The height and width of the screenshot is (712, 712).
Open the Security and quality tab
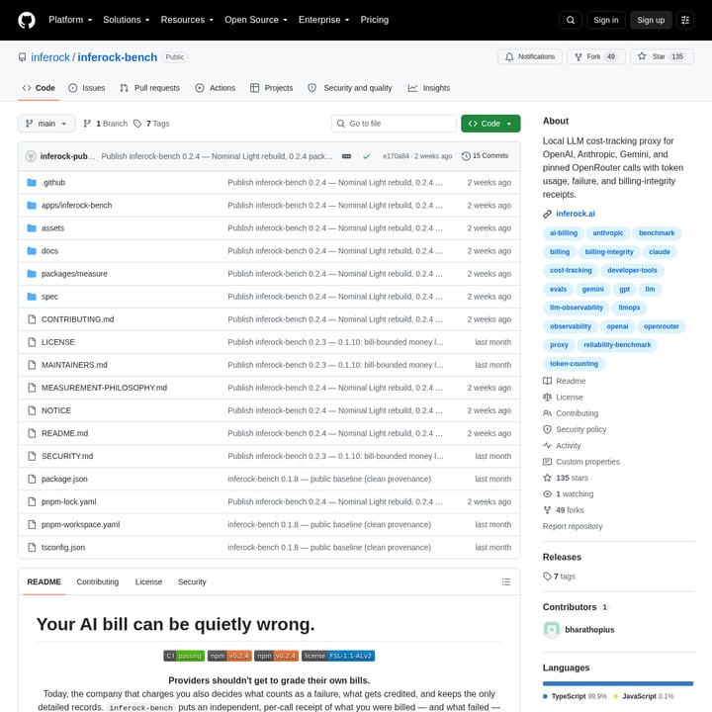(x=350, y=88)
